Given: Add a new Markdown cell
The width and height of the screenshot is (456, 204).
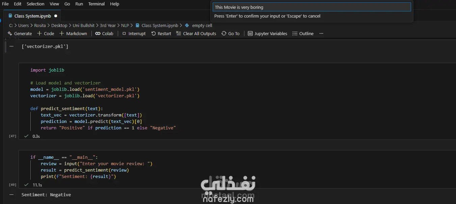Looking at the screenshot, I should tap(73, 33).
